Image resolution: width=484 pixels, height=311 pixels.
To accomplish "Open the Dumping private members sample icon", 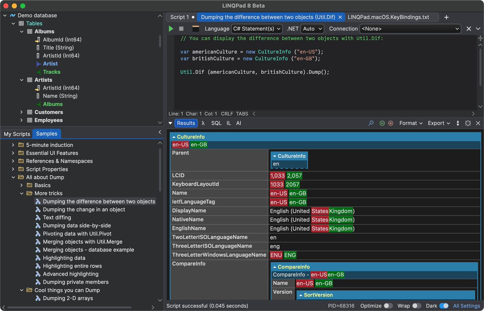I will 38,282.
